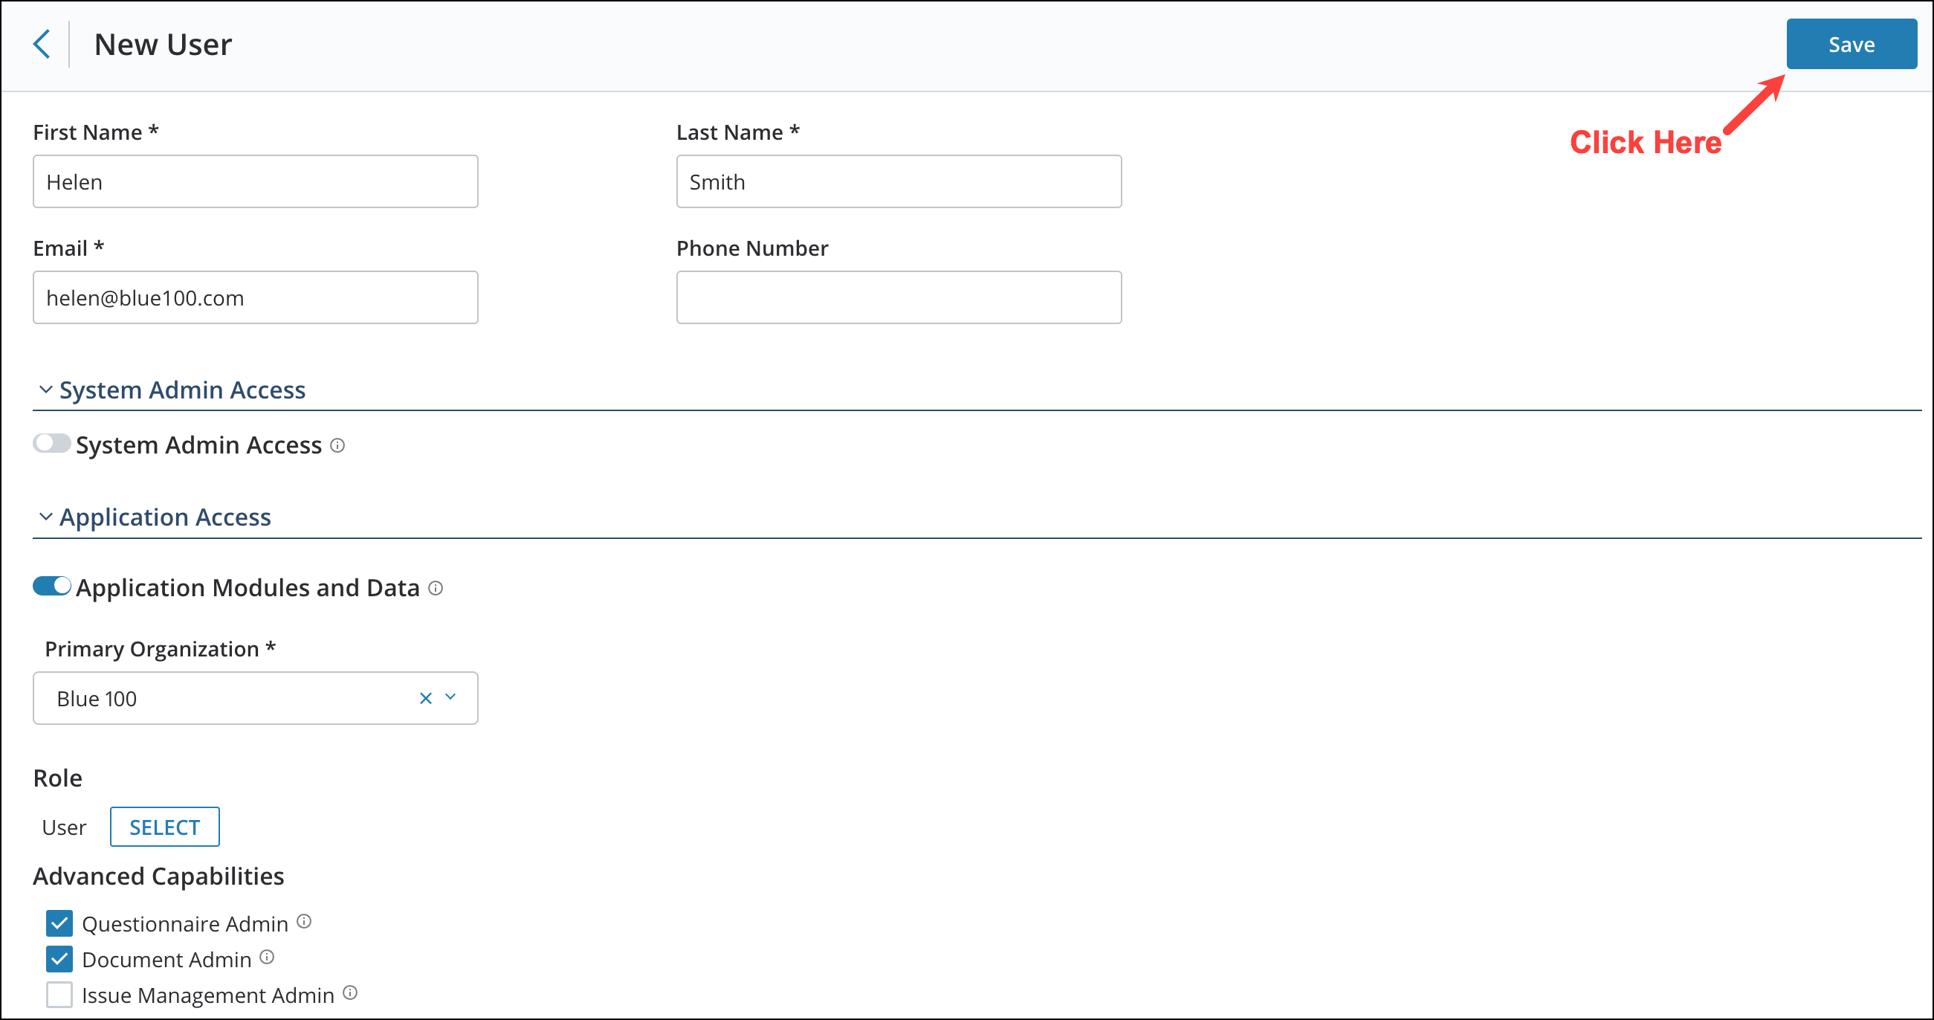Uncheck the Questionnaire Admin checkbox

click(59, 923)
